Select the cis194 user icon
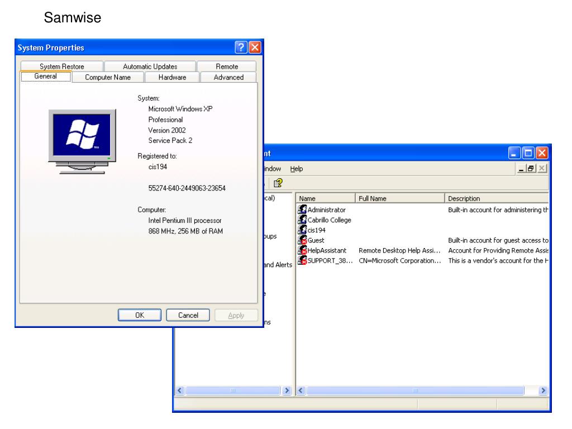This screenshot has width=572, height=429. [x=302, y=230]
